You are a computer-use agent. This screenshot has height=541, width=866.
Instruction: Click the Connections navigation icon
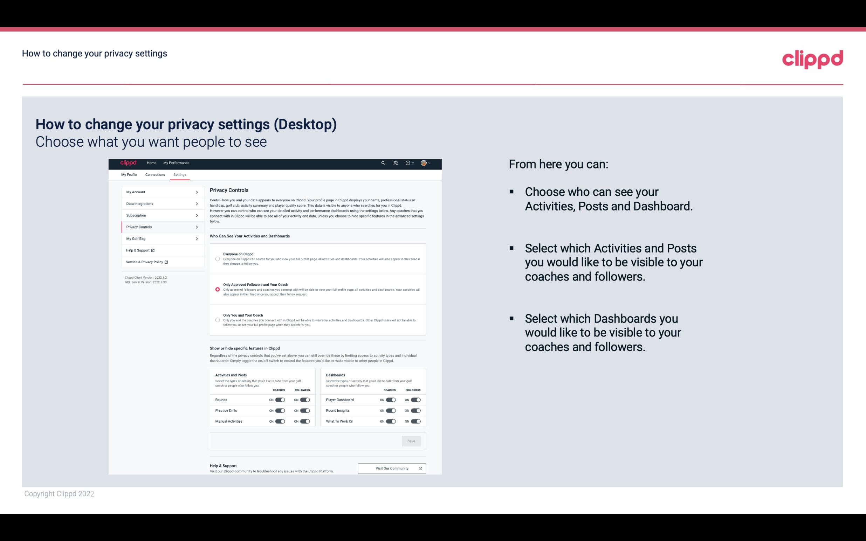point(154,174)
